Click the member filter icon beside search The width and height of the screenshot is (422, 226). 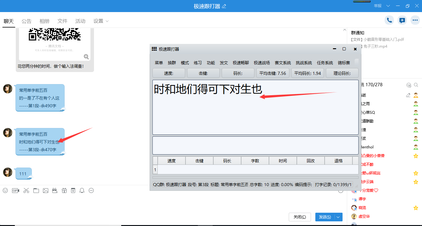pyautogui.click(x=409, y=85)
